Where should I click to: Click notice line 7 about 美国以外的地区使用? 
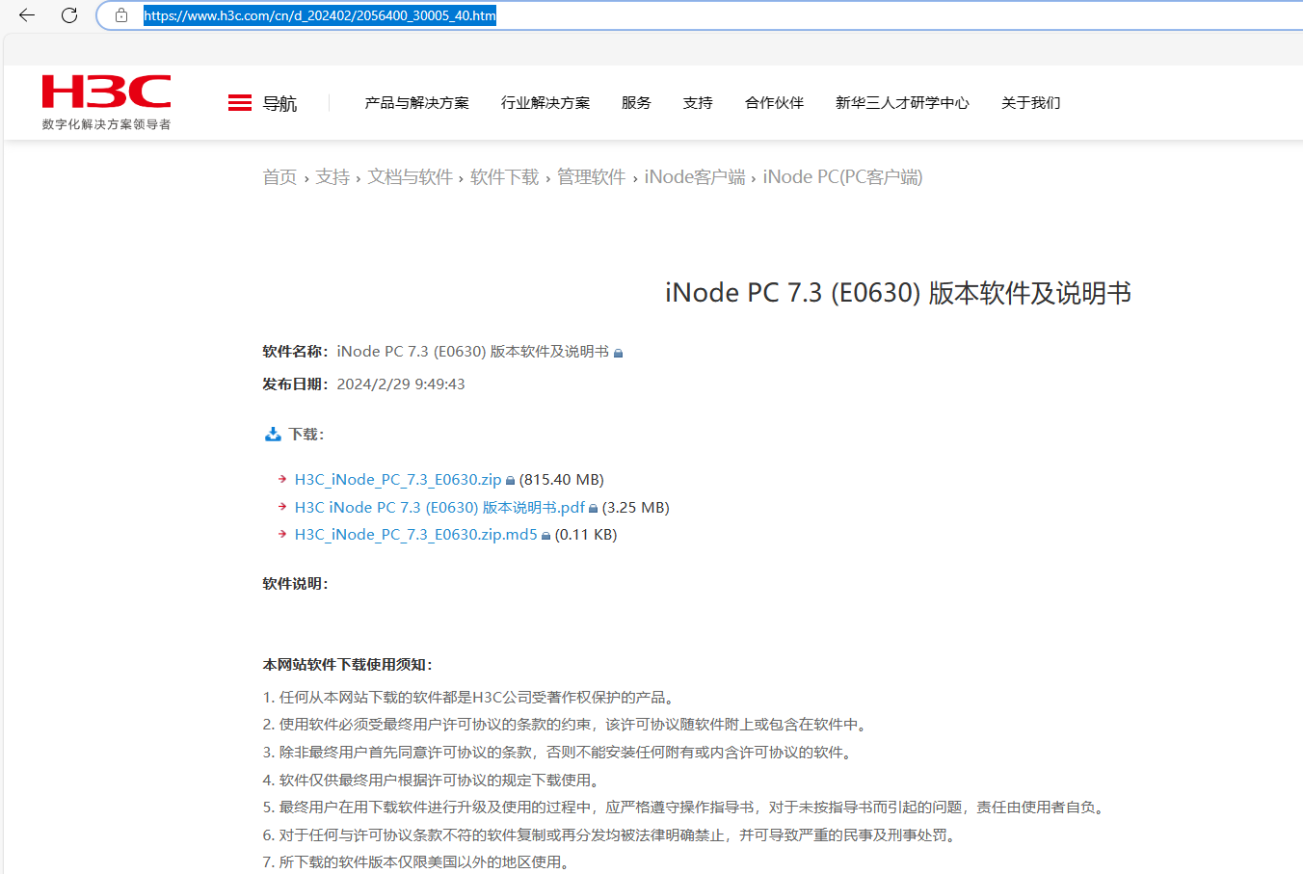point(418,862)
